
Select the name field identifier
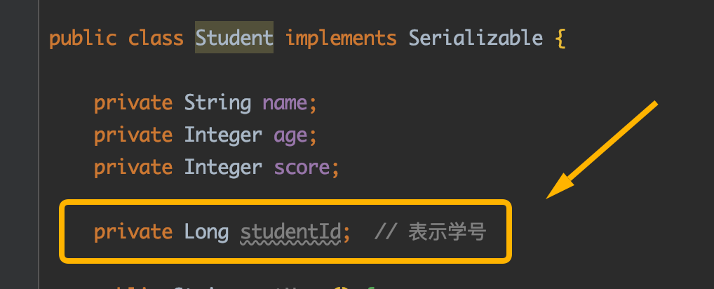click(x=285, y=104)
